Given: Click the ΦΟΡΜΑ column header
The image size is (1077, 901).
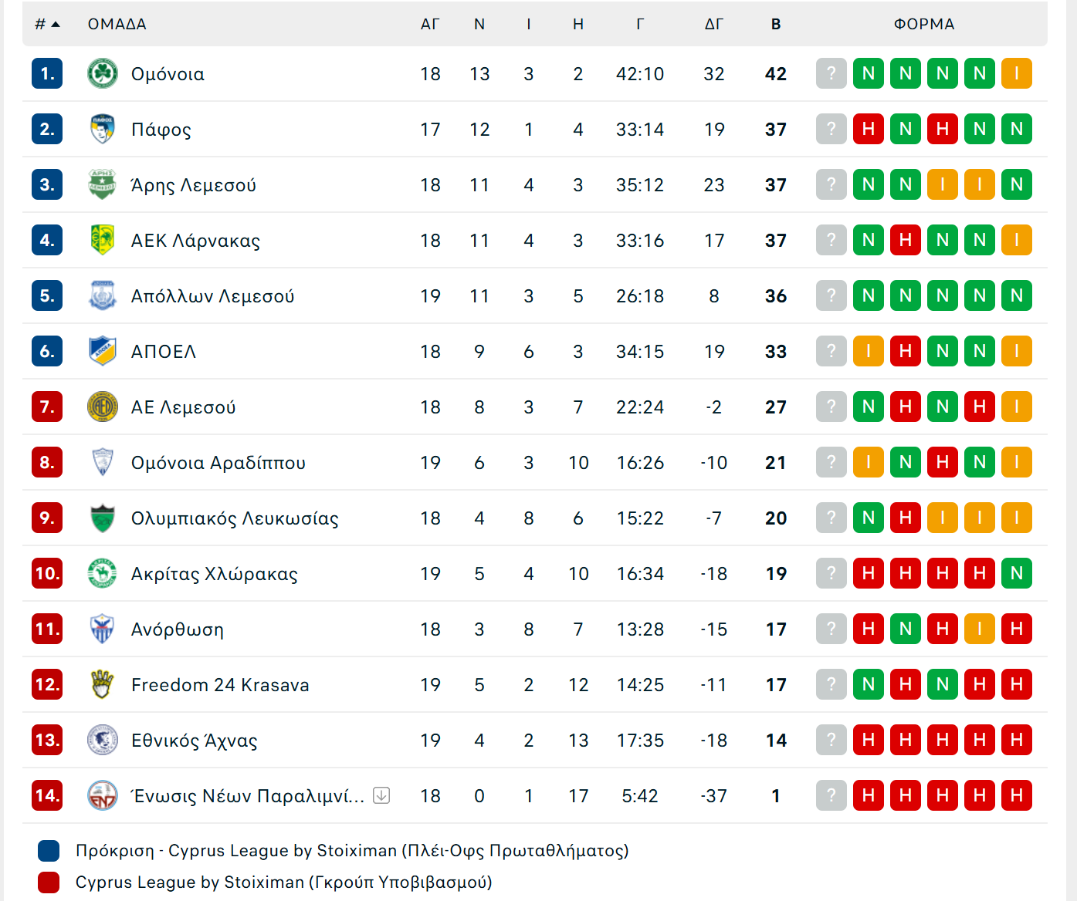Looking at the screenshot, I should pos(924,24).
